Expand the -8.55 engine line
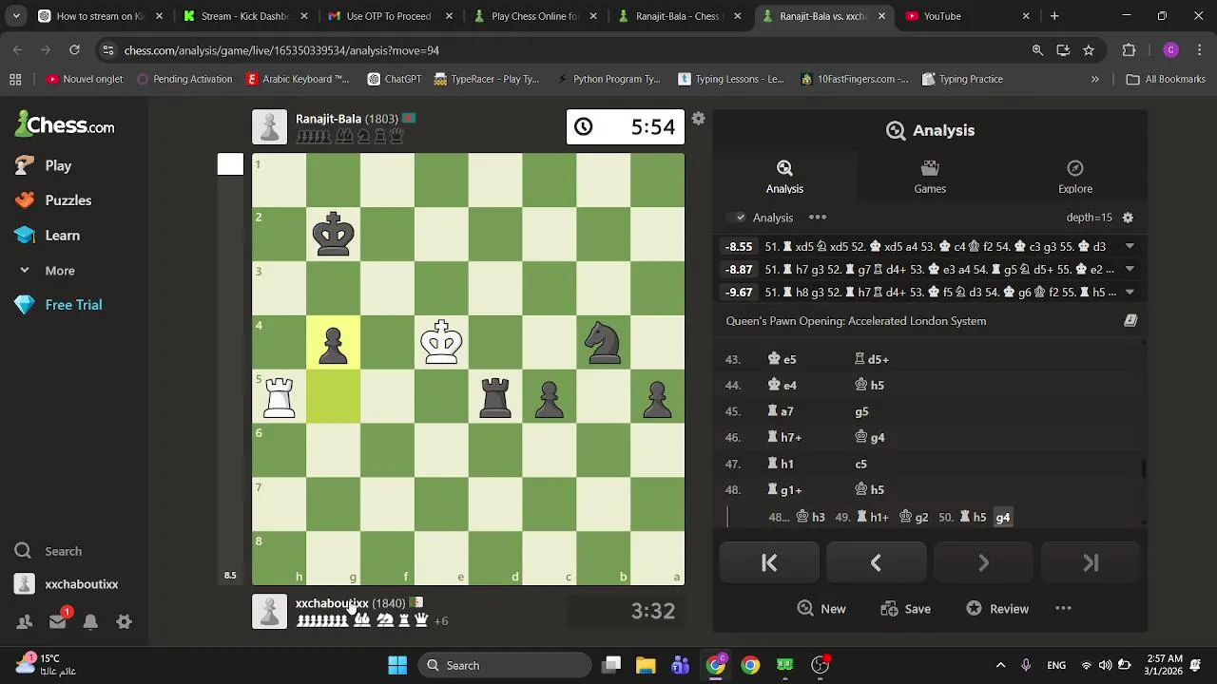1217x684 pixels. (1130, 246)
